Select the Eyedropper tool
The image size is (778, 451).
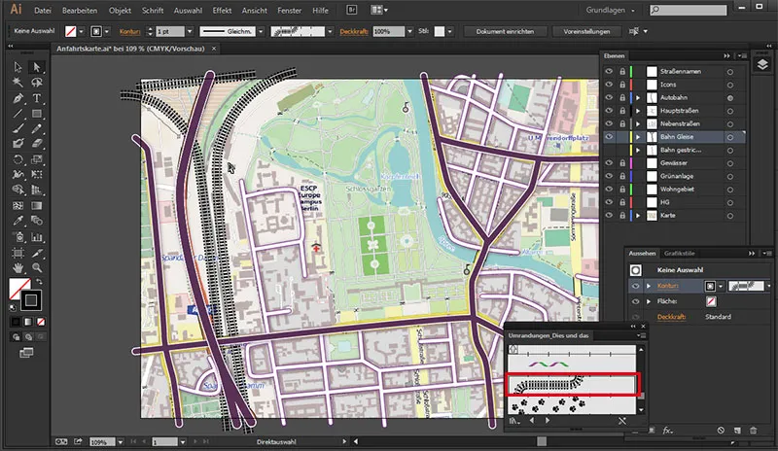(x=18, y=221)
